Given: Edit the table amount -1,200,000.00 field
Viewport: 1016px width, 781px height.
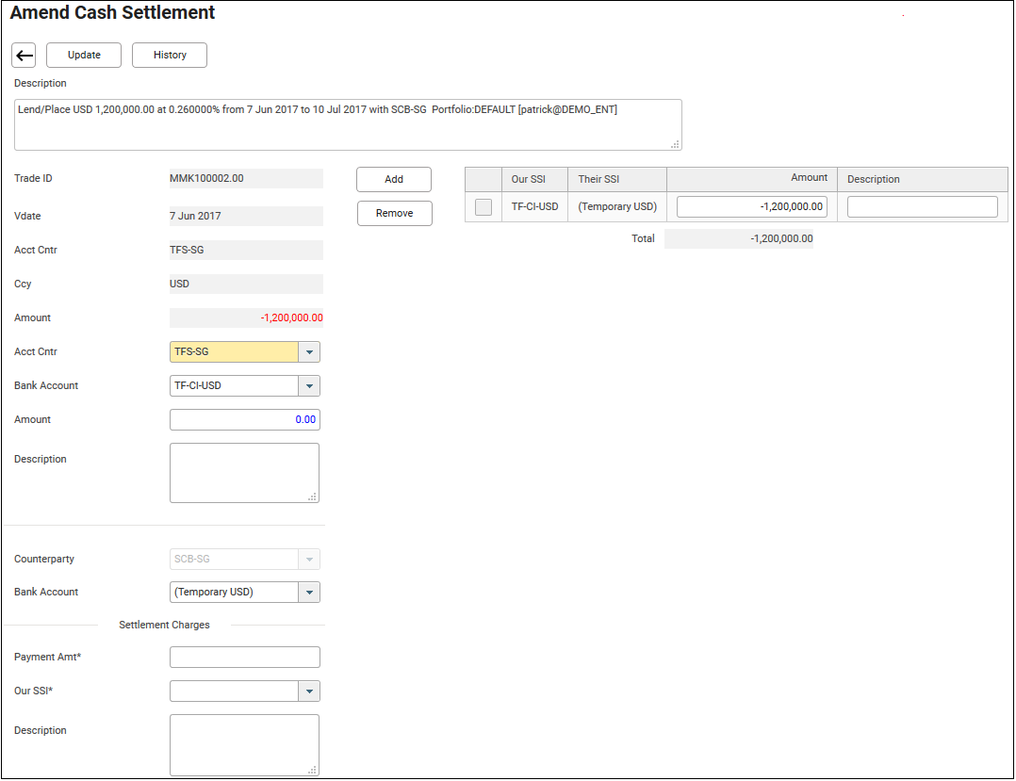Looking at the screenshot, I should 751,207.
